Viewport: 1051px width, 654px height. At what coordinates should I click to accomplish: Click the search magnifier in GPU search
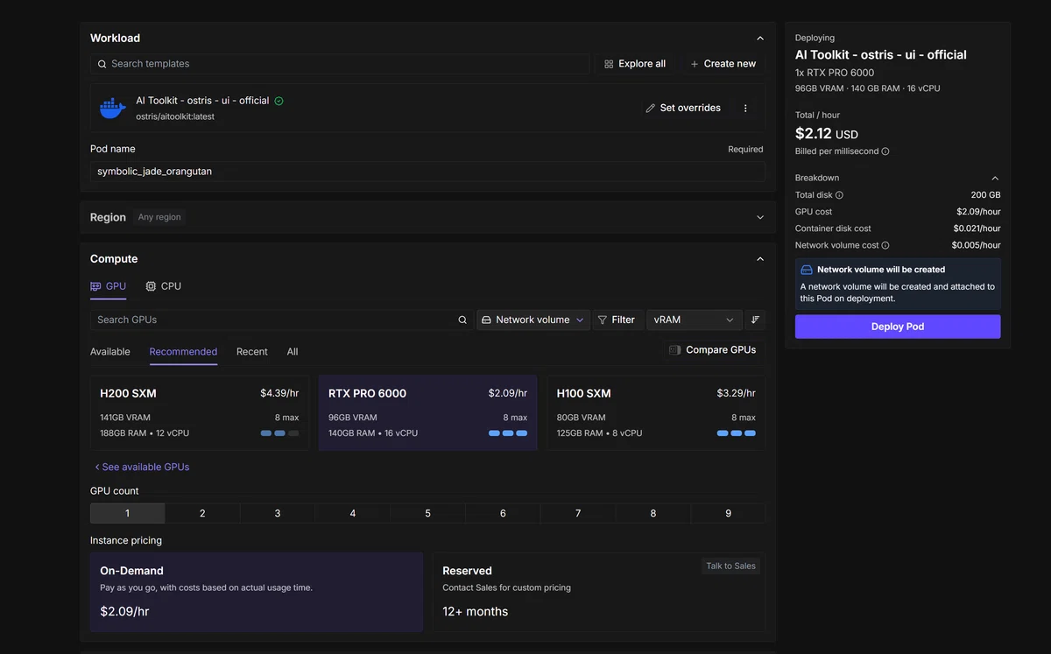[x=462, y=320]
